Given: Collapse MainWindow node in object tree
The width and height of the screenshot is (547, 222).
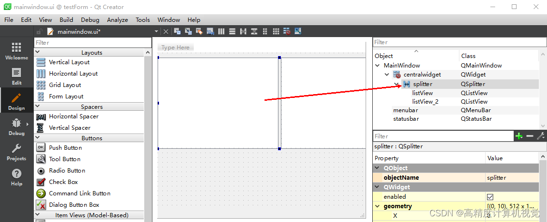Looking at the screenshot, I should tap(377, 66).
